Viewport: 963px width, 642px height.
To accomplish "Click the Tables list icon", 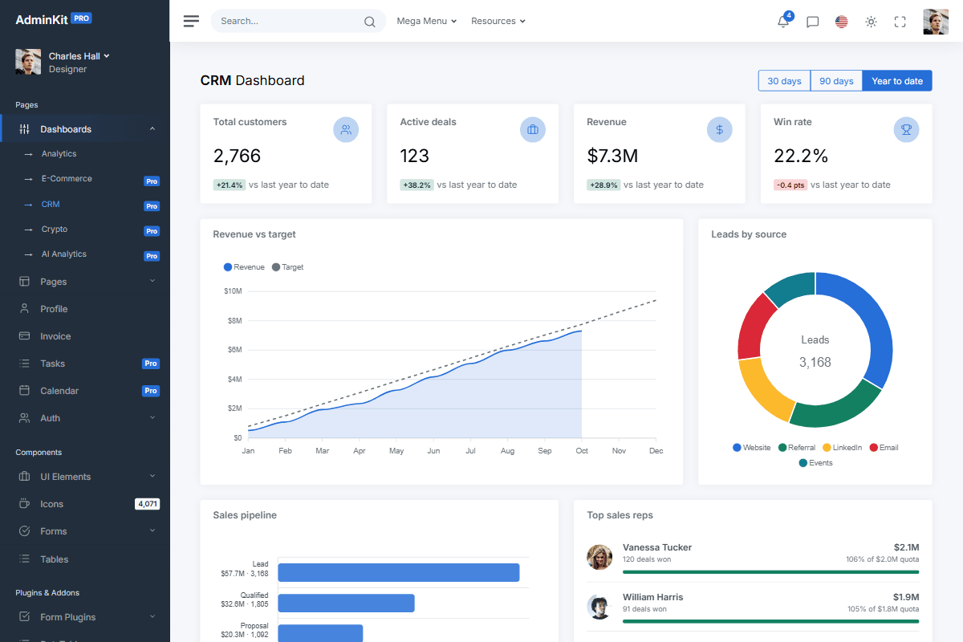I will pos(24,559).
